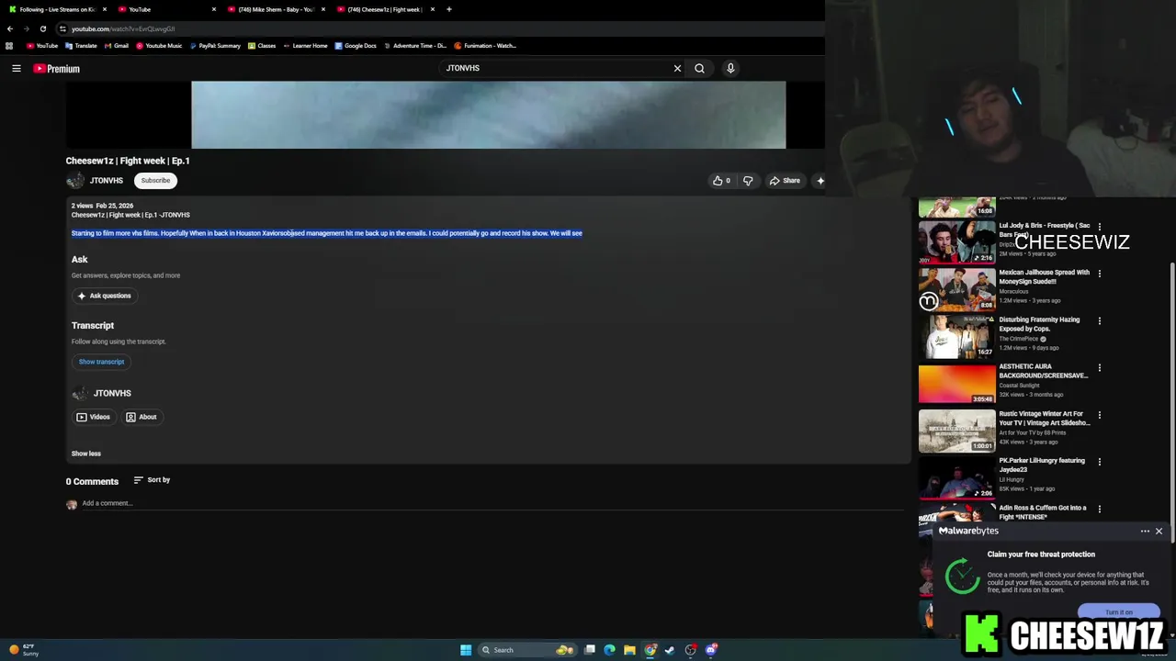This screenshot has height=661, width=1176.
Task: Go back in browser history
Action: [10, 28]
